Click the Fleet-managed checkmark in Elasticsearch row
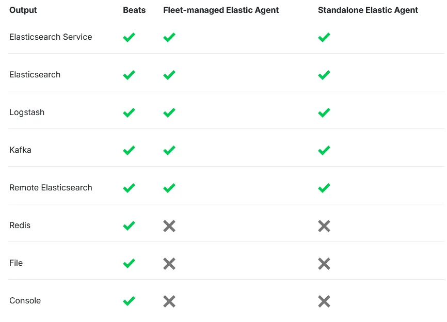This screenshot has height=322, width=447. 169,75
